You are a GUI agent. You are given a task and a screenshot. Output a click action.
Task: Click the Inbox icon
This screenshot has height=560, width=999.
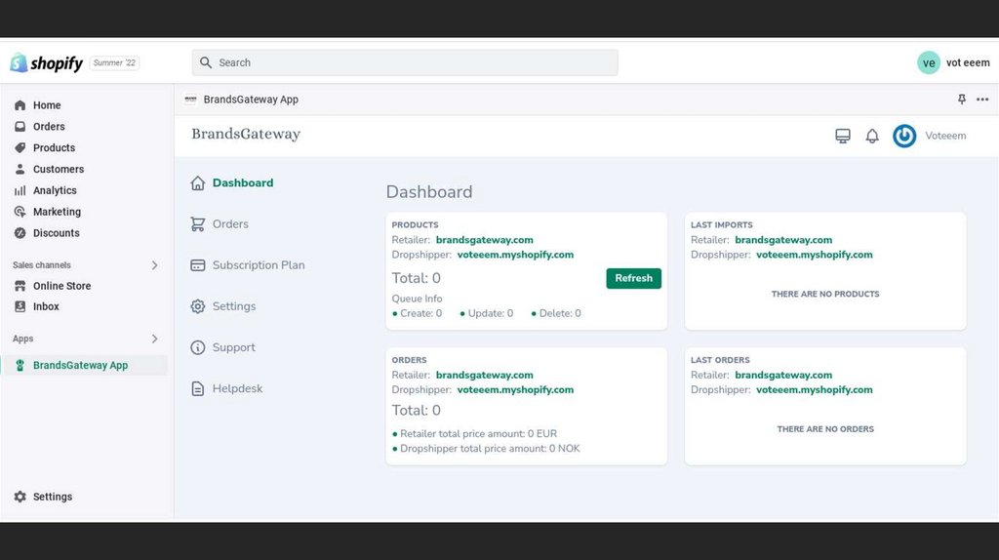[x=20, y=306]
